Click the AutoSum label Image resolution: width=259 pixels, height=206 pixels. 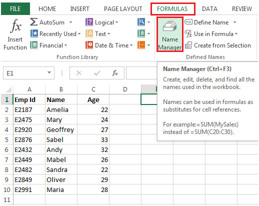[52, 22]
